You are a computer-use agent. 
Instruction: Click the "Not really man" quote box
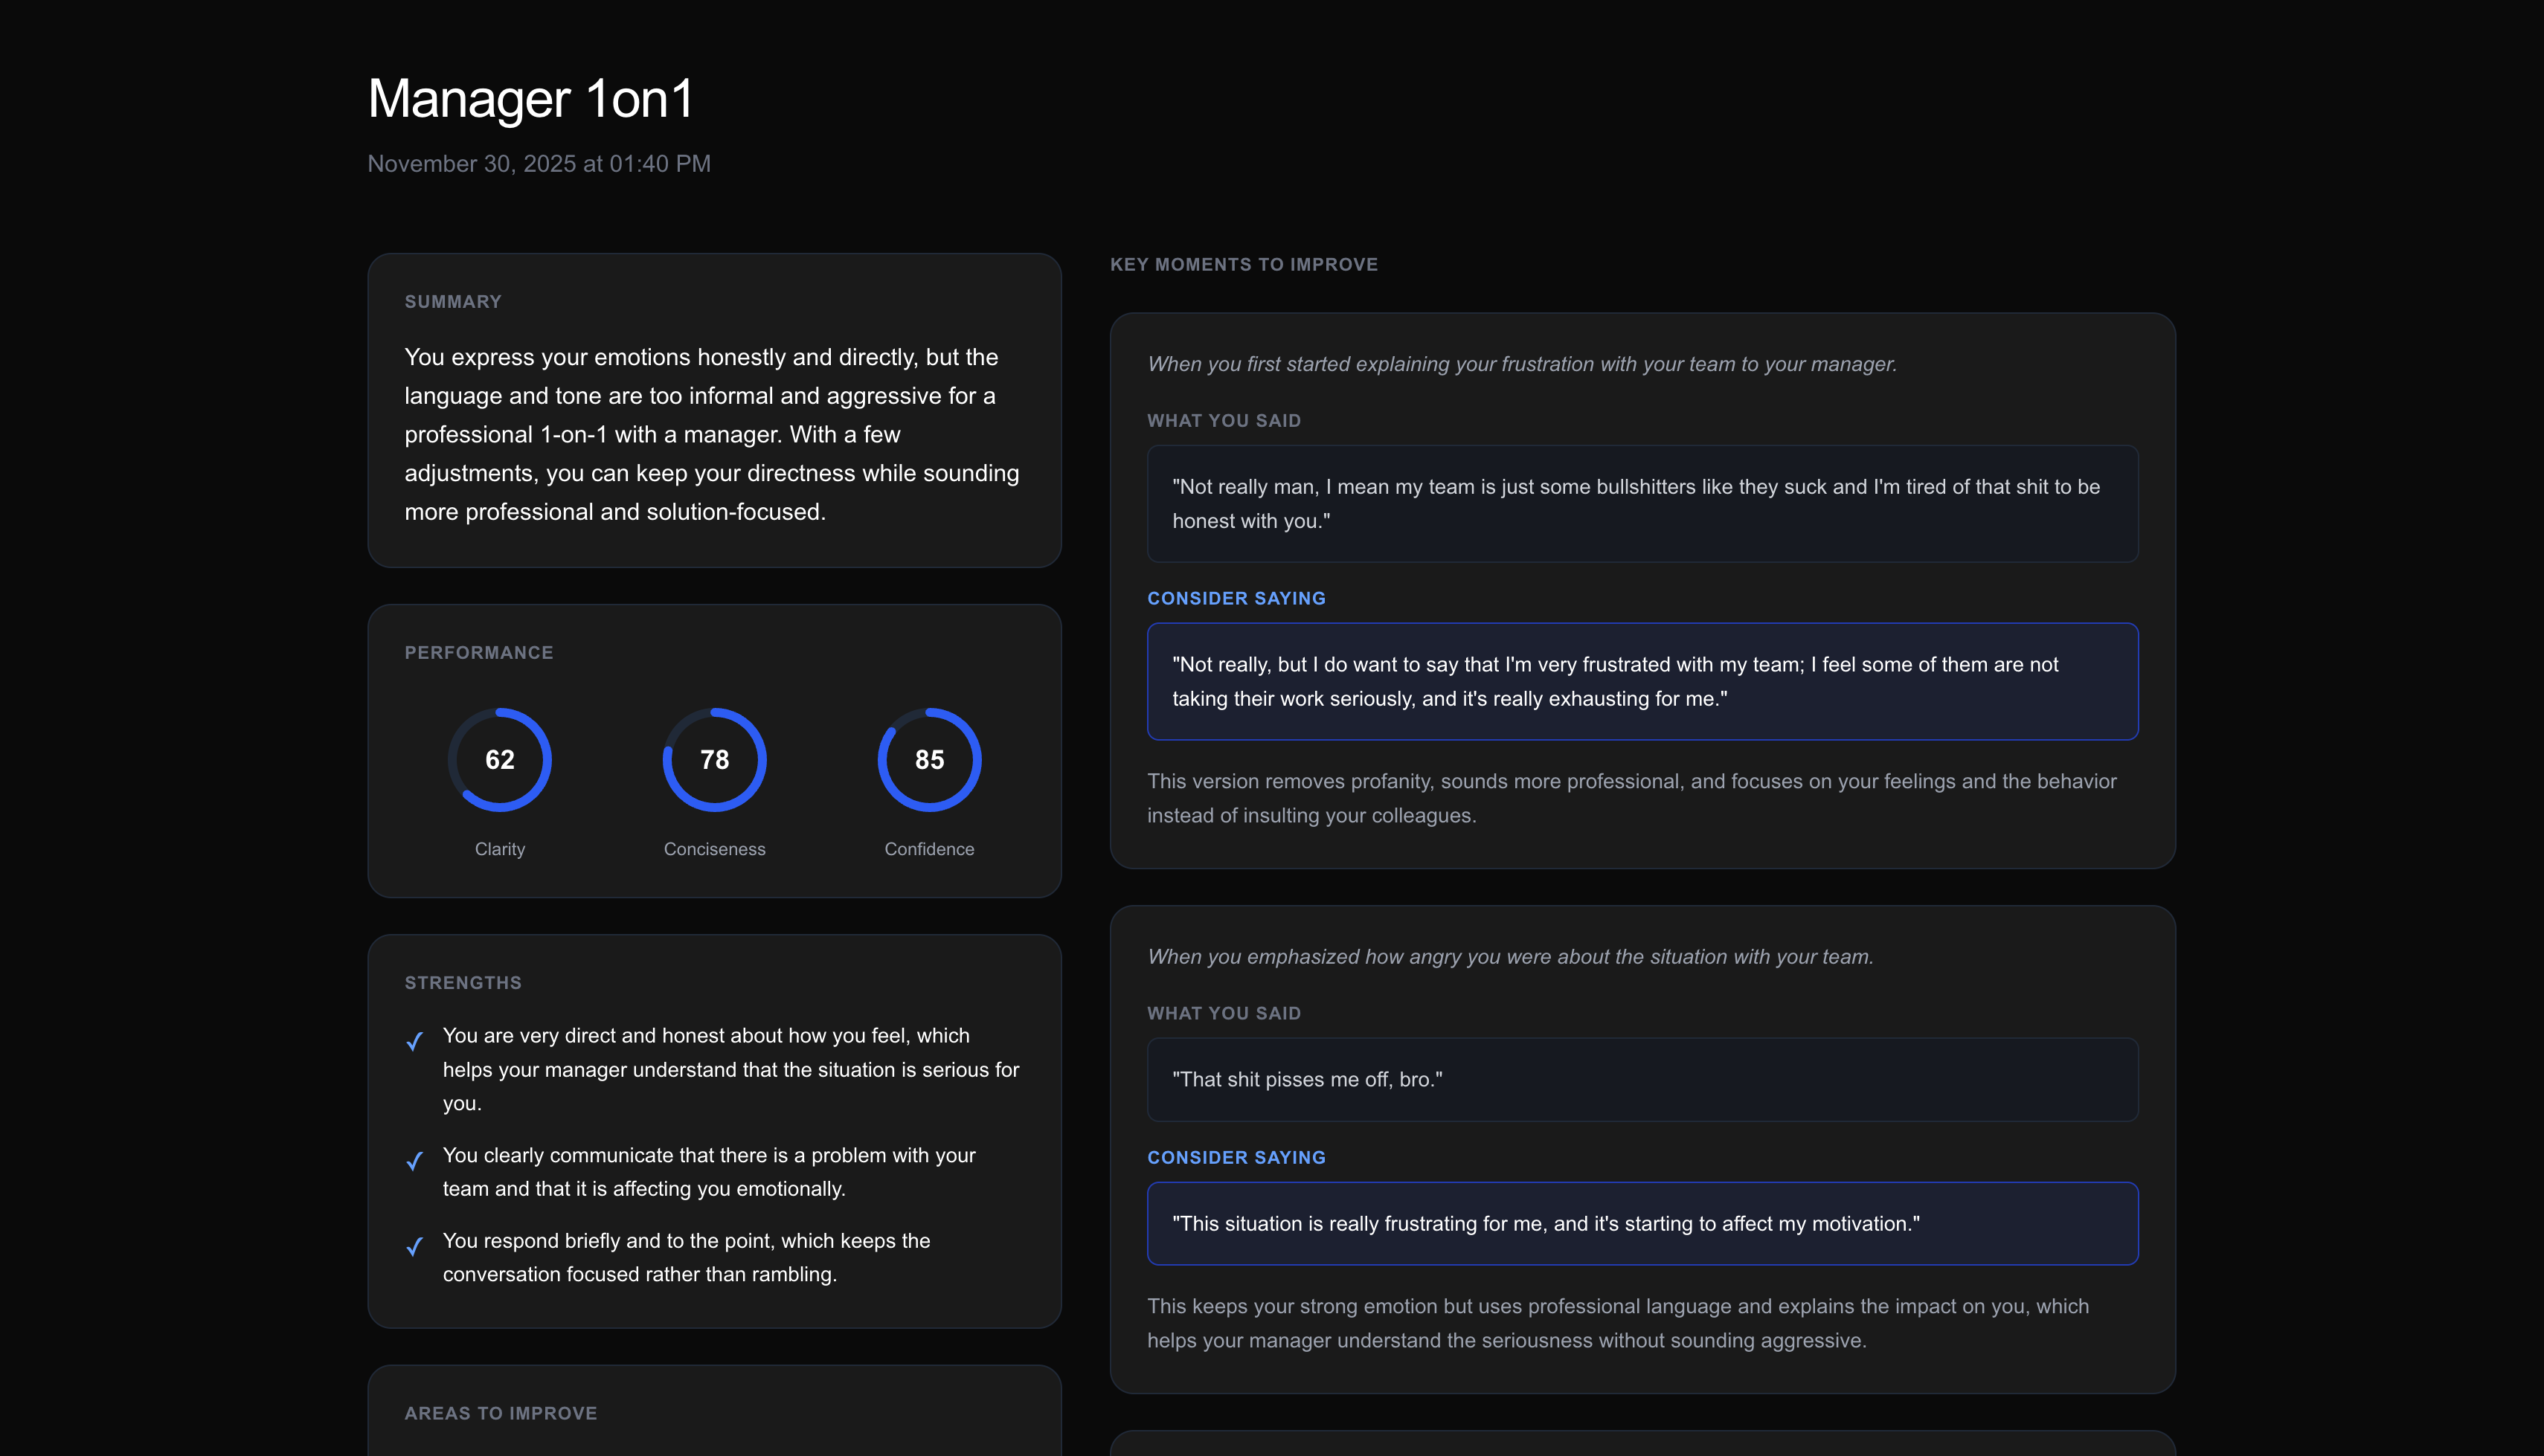click(1641, 503)
